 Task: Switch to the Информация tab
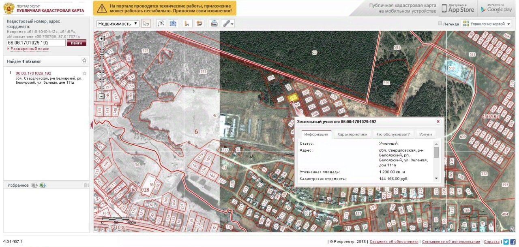[316, 134]
